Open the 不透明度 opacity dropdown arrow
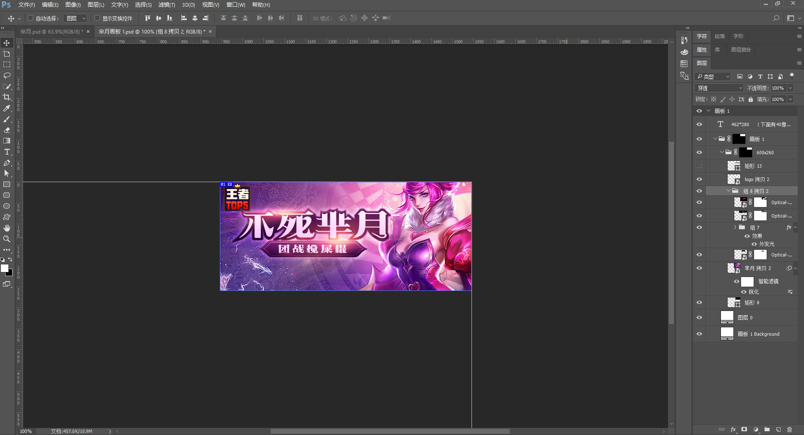 [x=791, y=88]
